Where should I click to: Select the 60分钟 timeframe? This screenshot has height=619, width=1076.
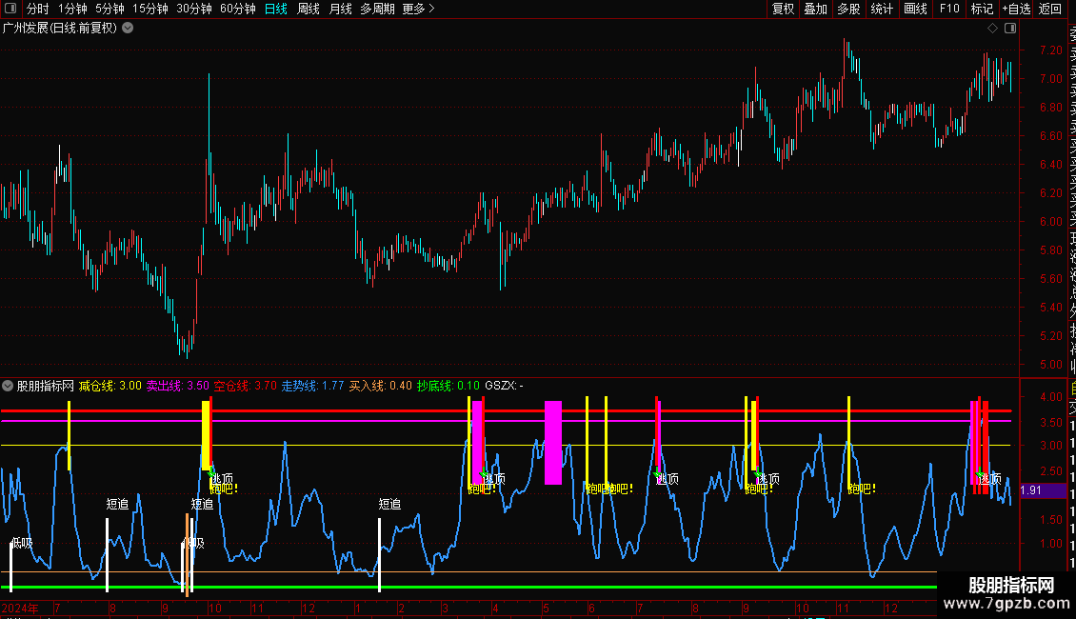[237, 9]
